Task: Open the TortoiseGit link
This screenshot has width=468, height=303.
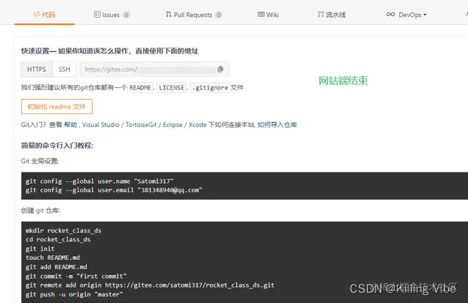Action: (x=141, y=125)
